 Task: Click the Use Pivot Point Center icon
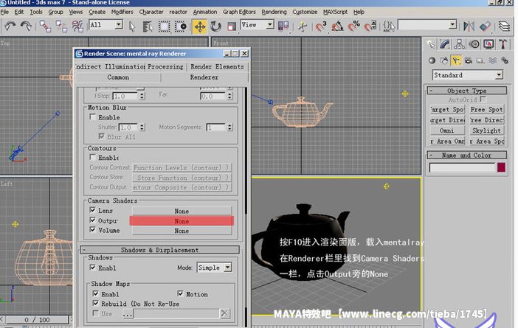[x=283, y=27]
